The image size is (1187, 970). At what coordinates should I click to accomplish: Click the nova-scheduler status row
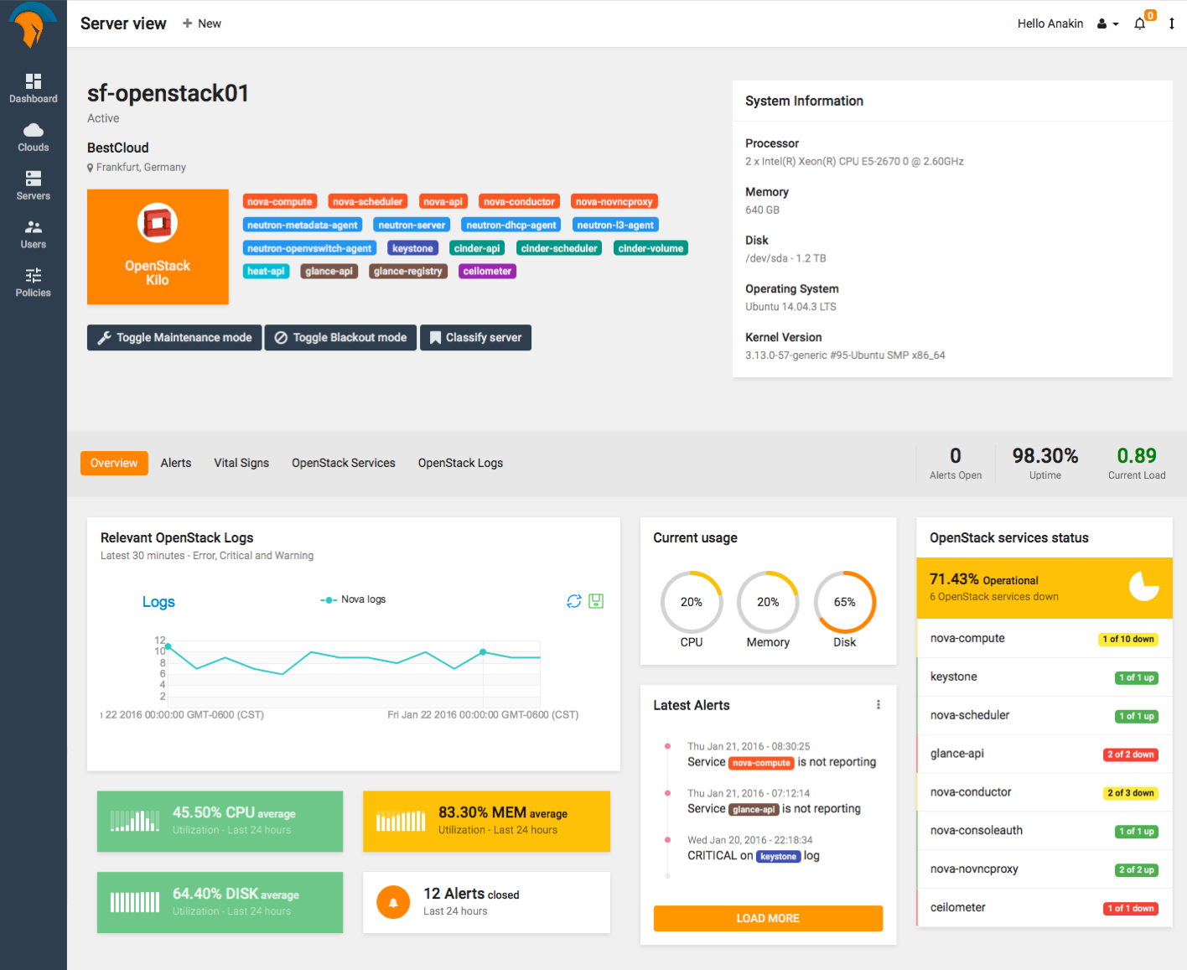(1044, 715)
